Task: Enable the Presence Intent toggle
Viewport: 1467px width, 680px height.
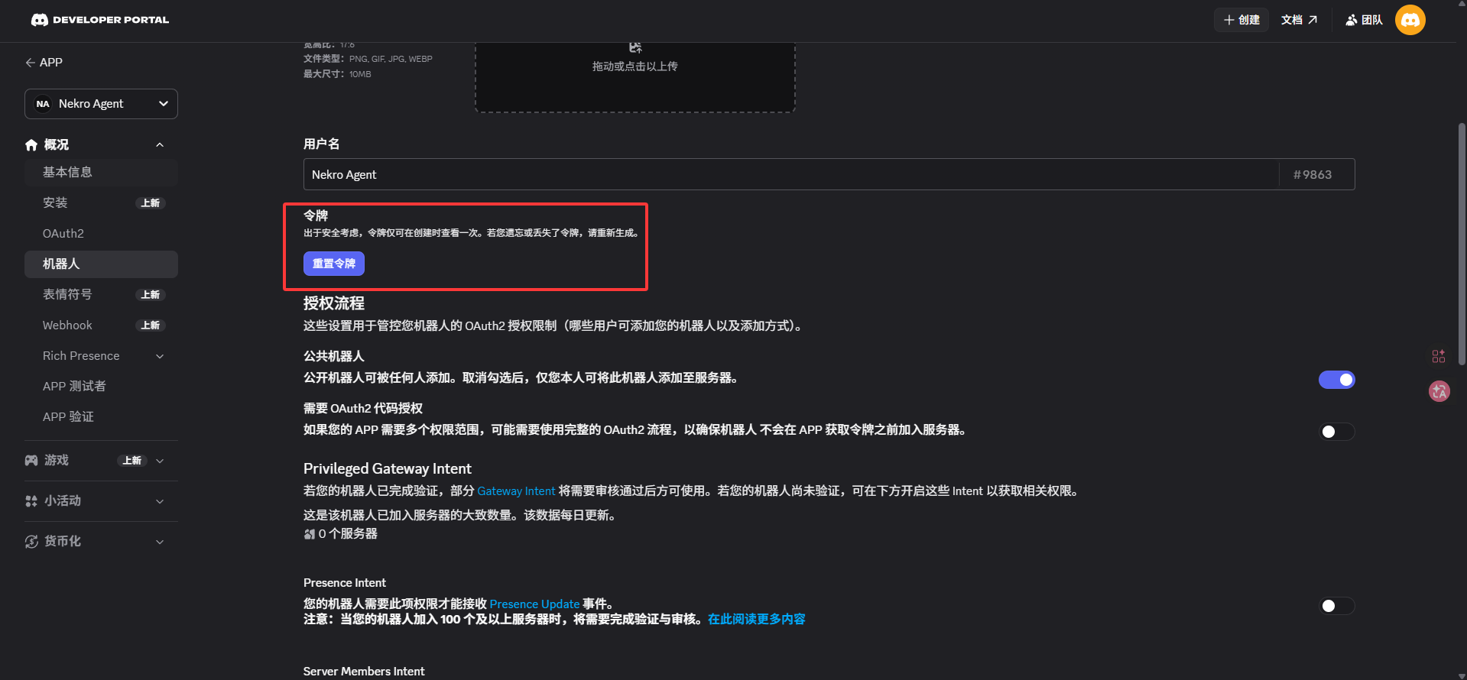Action: pyautogui.click(x=1336, y=606)
